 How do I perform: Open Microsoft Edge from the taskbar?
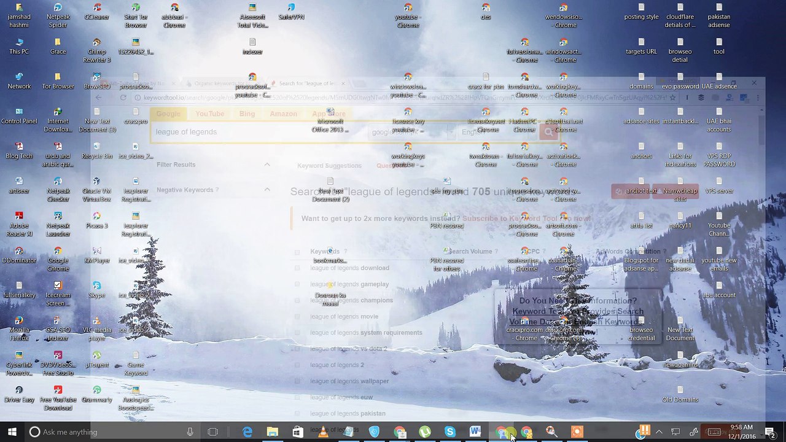247,432
